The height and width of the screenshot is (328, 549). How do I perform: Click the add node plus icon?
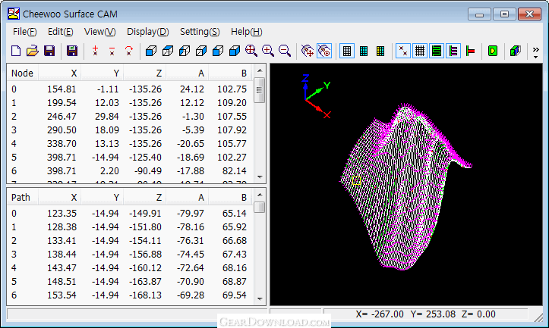click(95, 51)
